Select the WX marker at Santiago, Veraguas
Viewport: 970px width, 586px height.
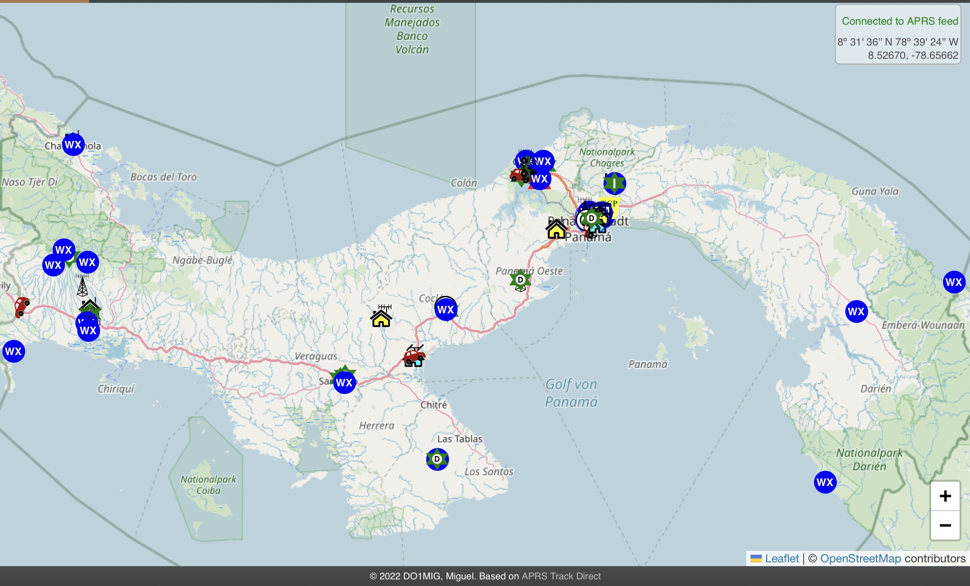(344, 383)
